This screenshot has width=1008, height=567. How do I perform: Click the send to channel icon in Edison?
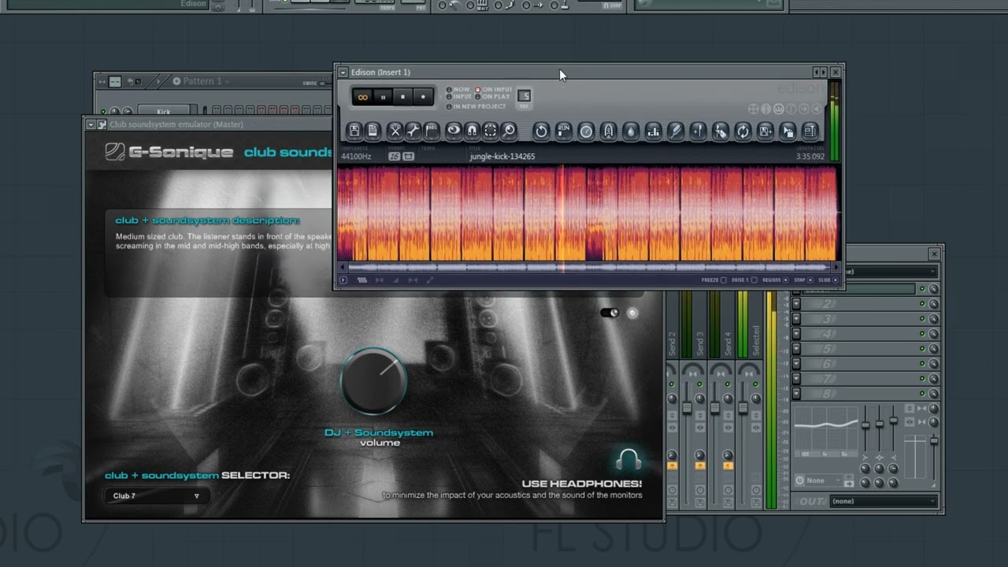(x=810, y=131)
